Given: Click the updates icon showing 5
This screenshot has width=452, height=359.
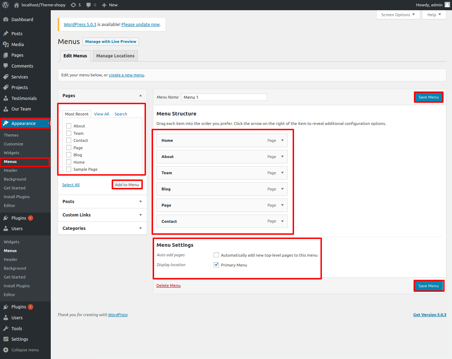Looking at the screenshot, I should [x=73, y=5].
